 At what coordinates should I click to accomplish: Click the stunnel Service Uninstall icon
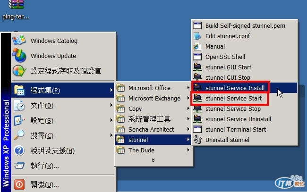click(197, 119)
